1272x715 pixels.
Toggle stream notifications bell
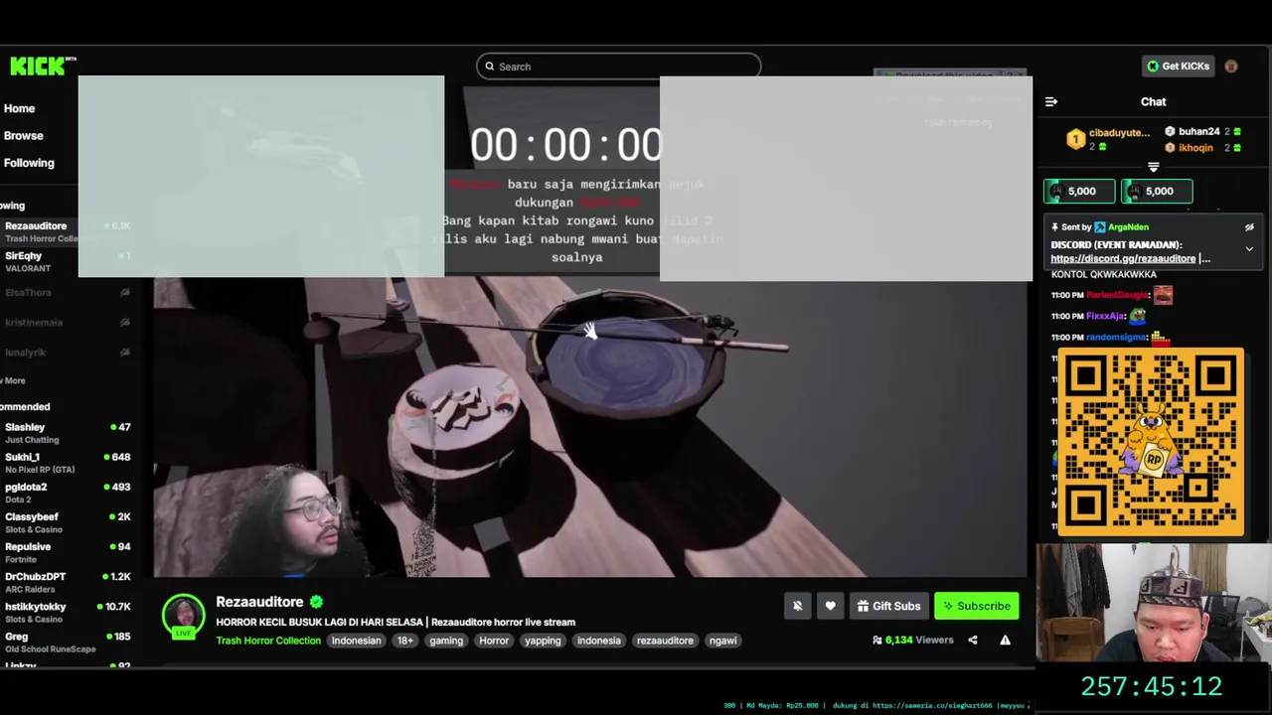click(797, 606)
